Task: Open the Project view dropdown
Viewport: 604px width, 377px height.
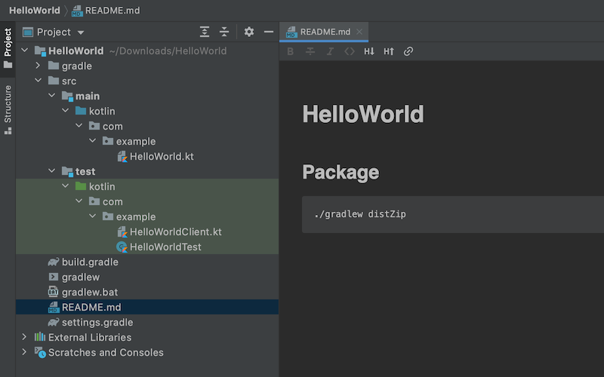Action: point(81,32)
